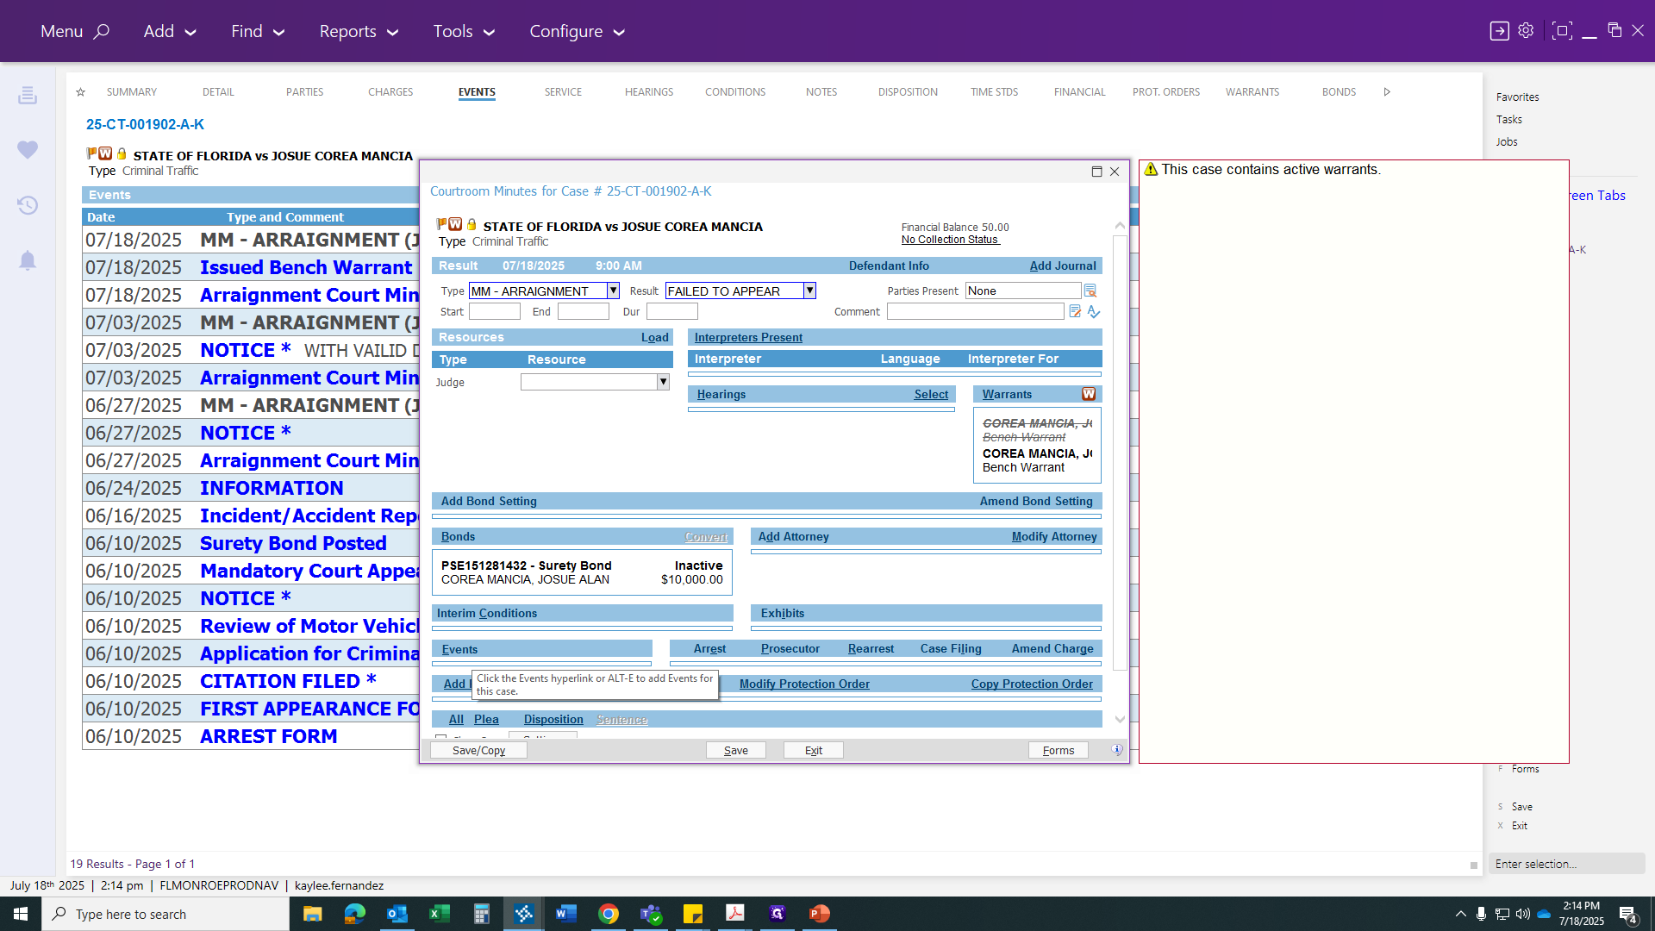The image size is (1655, 931).
Task: Switch to the DISPOSITION tab
Action: pyautogui.click(x=908, y=91)
